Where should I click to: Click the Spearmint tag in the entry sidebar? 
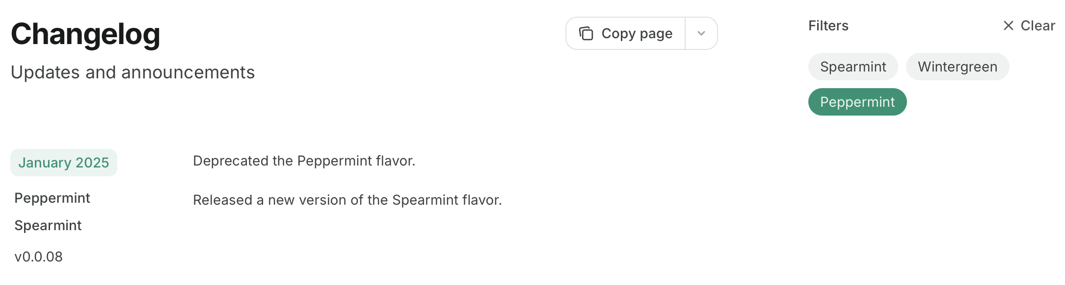48,225
